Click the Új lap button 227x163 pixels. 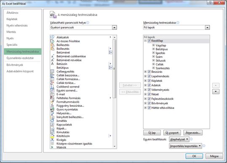152,132
